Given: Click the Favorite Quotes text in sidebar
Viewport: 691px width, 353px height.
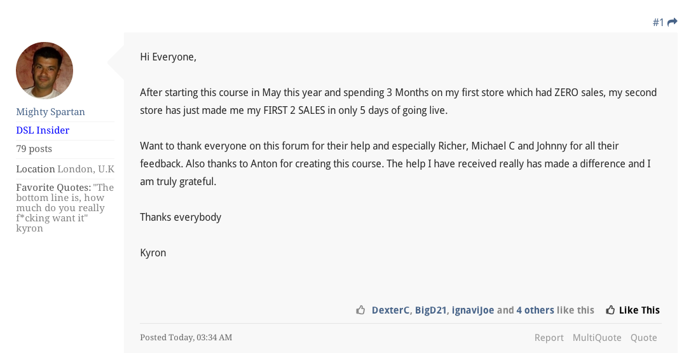Looking at the screenshot, I should click(x=65, y=208).
